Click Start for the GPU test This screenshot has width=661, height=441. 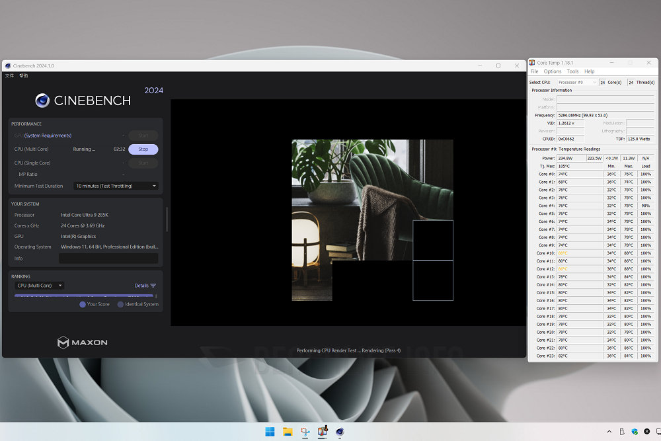pos(143,136)
